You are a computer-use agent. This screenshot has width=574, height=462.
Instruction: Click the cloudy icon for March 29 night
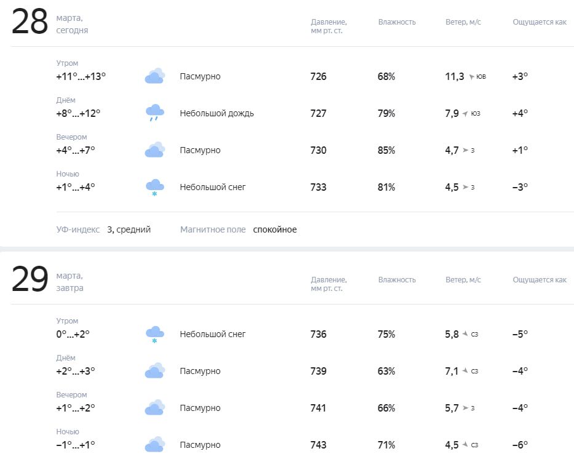point(154,444)
